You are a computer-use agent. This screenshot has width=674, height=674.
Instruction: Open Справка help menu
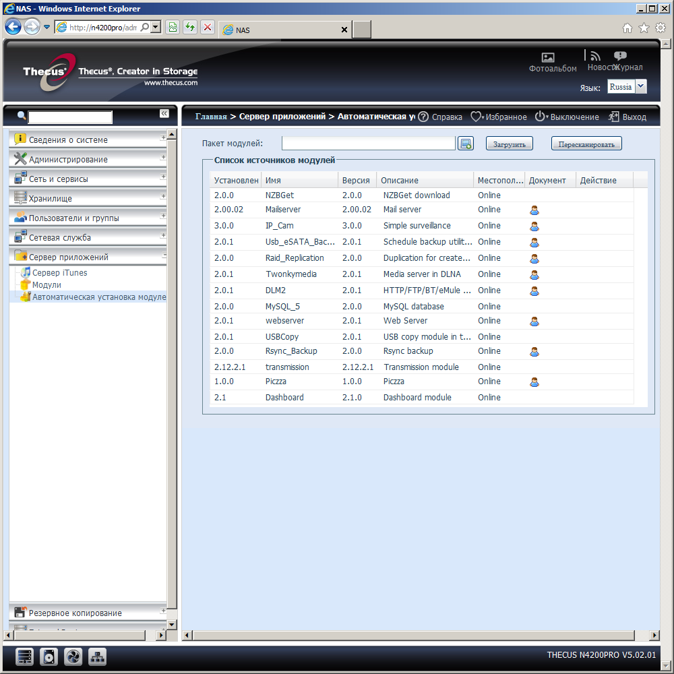pos(440,117)
